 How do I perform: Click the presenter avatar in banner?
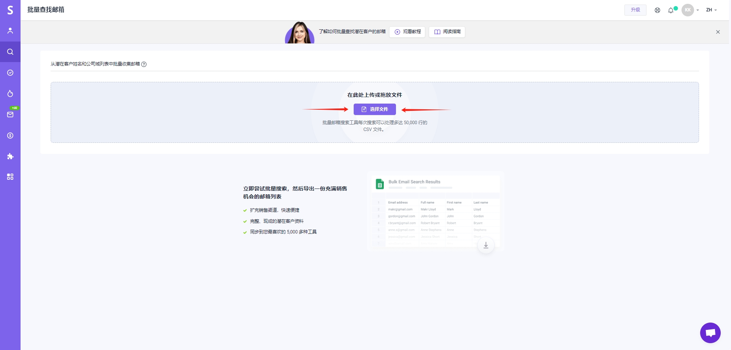tap(300, 32)
